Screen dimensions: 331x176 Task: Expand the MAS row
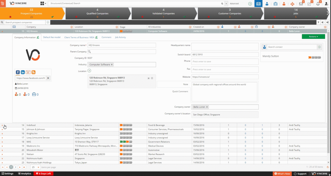pyautogui.click(x=2, y=142)
